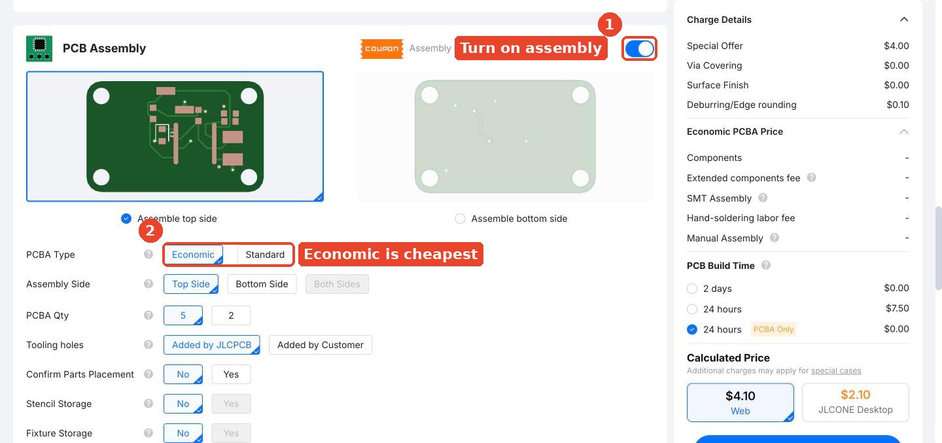Click the PCB Build Time help icon
Viewport: 942px width, 443px height.
click(x=766, y=266)
